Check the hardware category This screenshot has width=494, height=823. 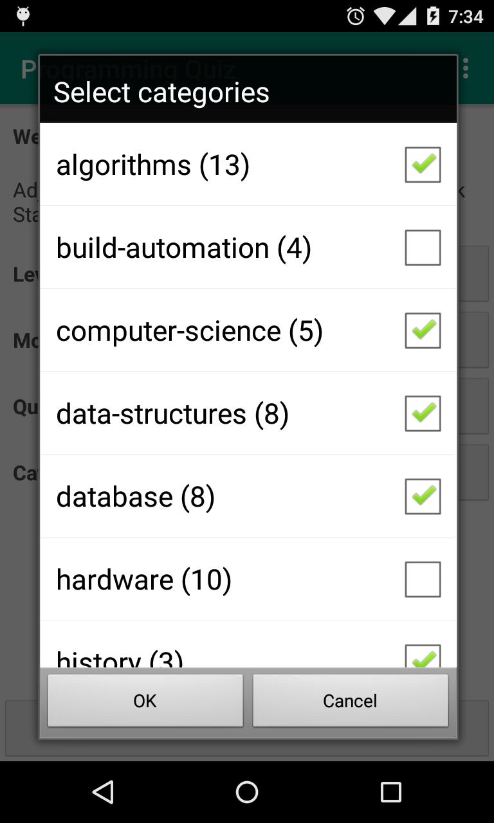point(423,579)
